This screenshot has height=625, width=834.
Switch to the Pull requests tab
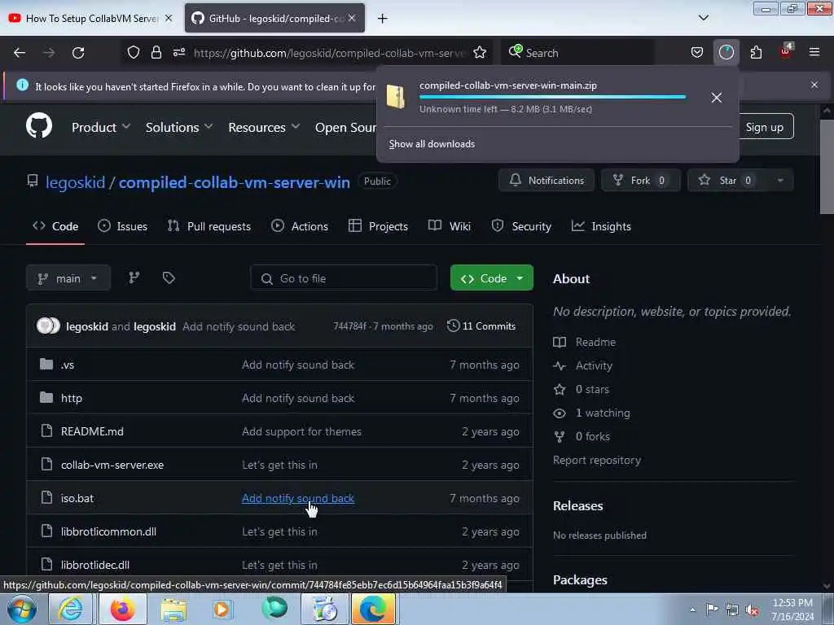209,226
